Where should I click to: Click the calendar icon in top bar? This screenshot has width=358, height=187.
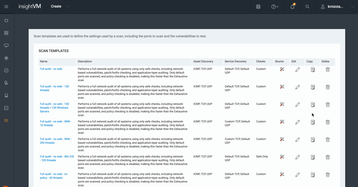coord(258,7)
